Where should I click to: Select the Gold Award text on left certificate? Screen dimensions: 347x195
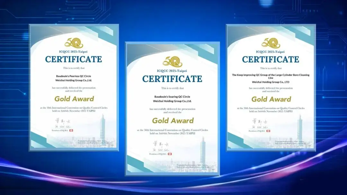74,99
